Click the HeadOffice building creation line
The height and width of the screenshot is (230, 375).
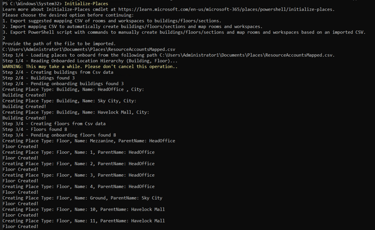(x=73, y=89)
